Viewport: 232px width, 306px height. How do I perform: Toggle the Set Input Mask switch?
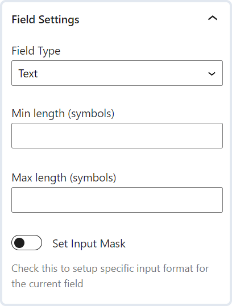pyautogui.click(x=27, y=243)
